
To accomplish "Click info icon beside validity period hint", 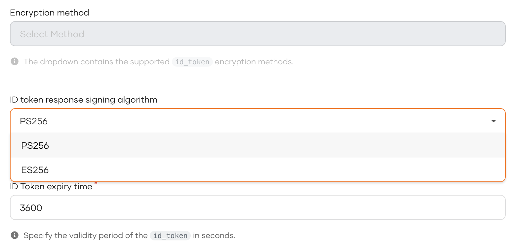I will click(15, 235).
